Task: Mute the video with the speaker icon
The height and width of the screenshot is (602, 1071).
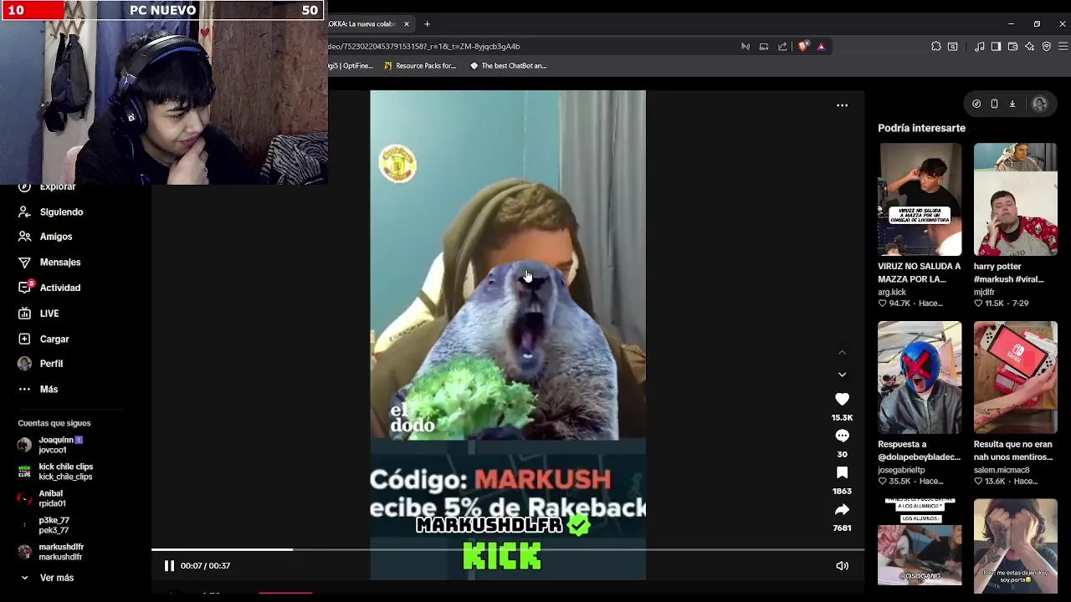Action: [x=842, y=566]
